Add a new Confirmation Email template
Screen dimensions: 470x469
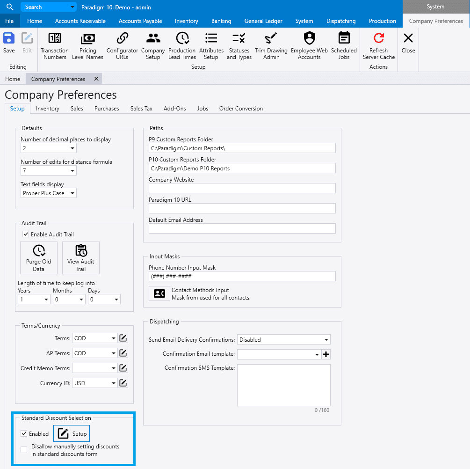326,354
